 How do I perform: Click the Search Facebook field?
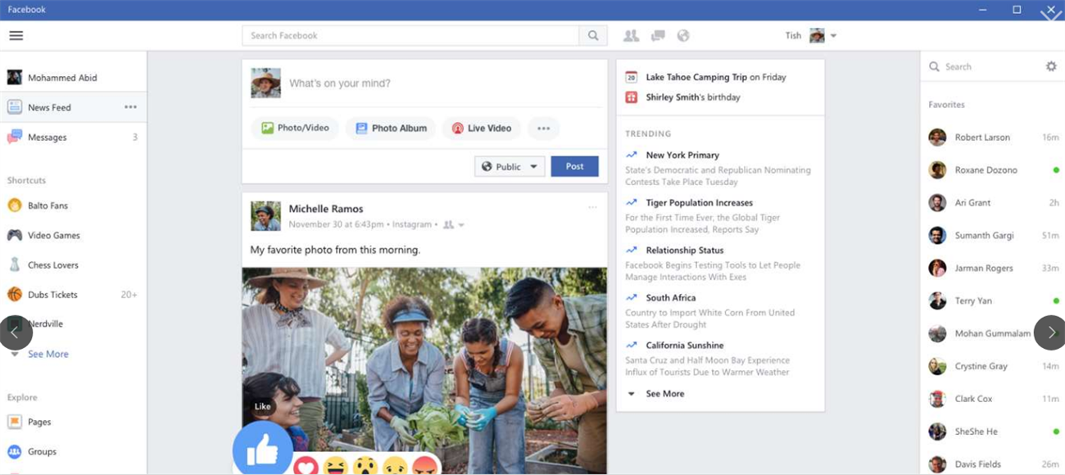tap(410, 35)
